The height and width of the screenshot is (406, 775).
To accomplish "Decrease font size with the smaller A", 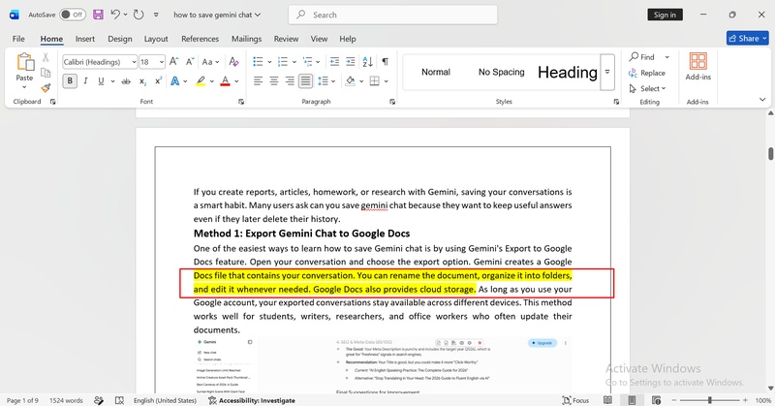I will 189,62.
